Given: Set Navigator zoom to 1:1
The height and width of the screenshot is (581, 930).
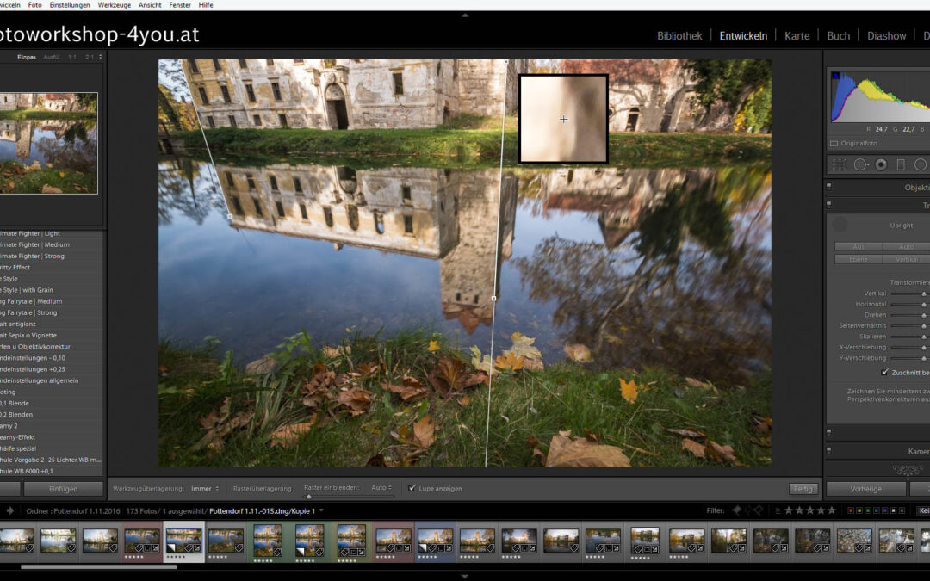Looking at the screenshot, I should [71, 57].
